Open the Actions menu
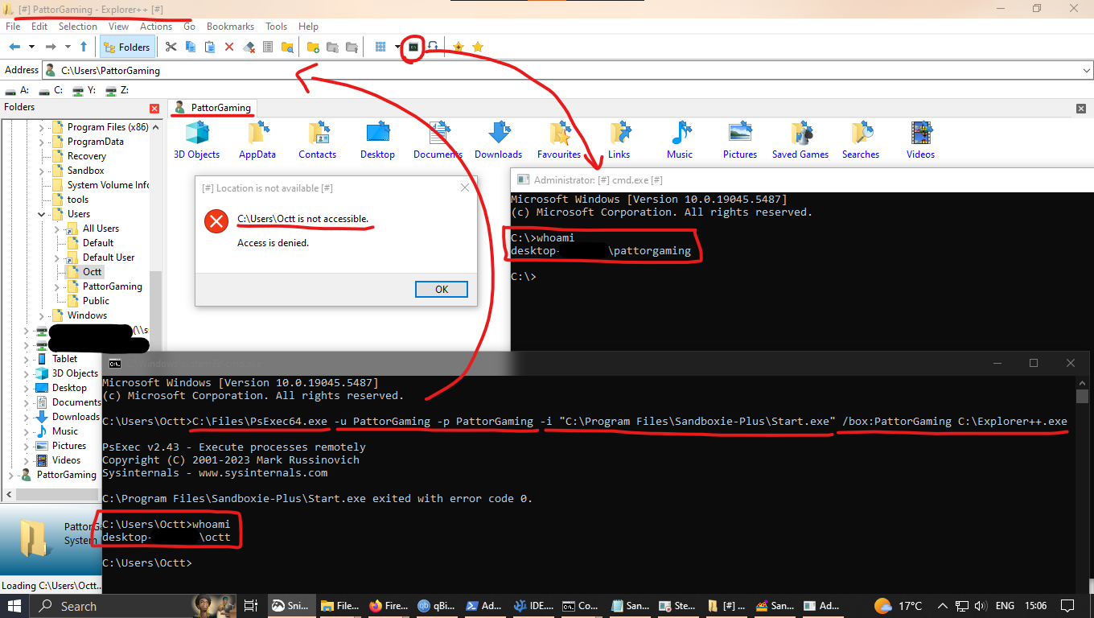 [x=156, y=27]
